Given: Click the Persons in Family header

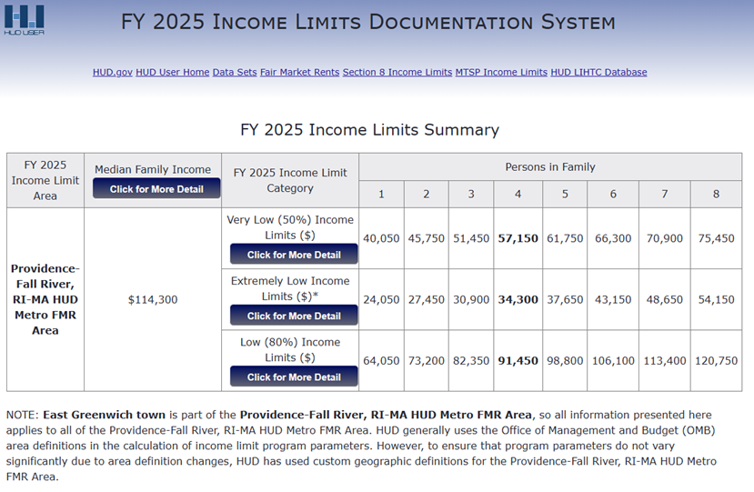Looking at the screenshot, I should 550,167.
